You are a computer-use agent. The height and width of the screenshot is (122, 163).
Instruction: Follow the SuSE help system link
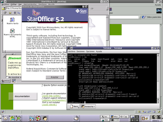[51, 96]
